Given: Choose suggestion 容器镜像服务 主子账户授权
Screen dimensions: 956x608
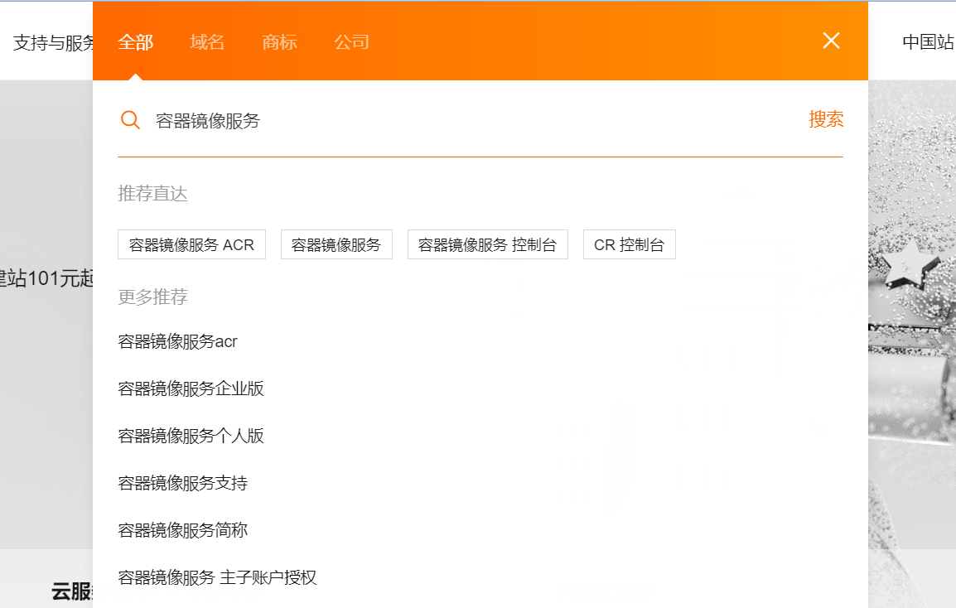Looking at the screenshot, I should tap(217, 577).
